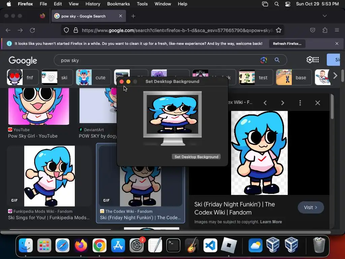Open Visual Studio Code from the Dock
345x259 pixels.
[x=210, y=245]
